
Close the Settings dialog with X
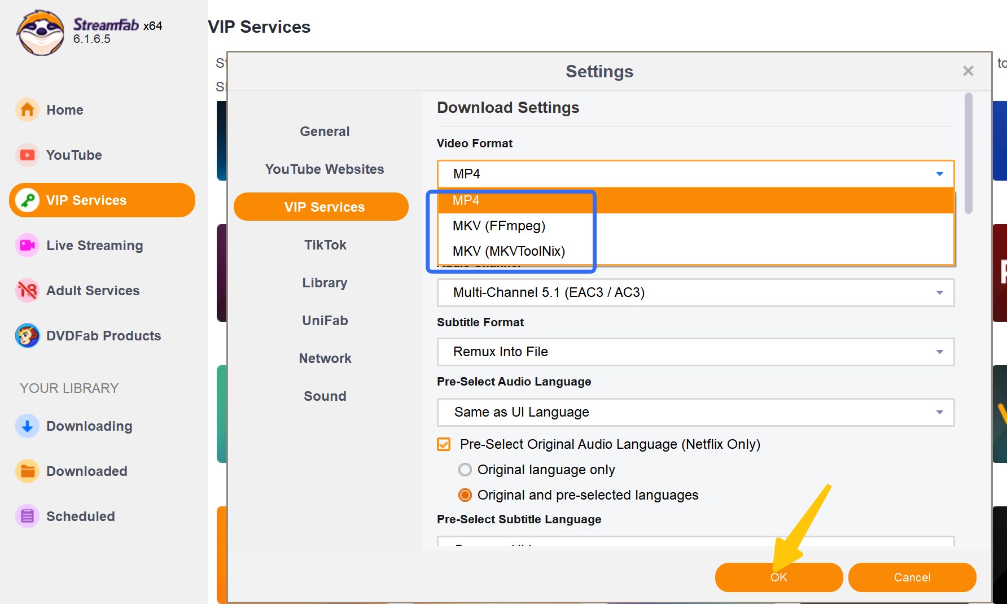pyautogui.click(x=968, y=71)
